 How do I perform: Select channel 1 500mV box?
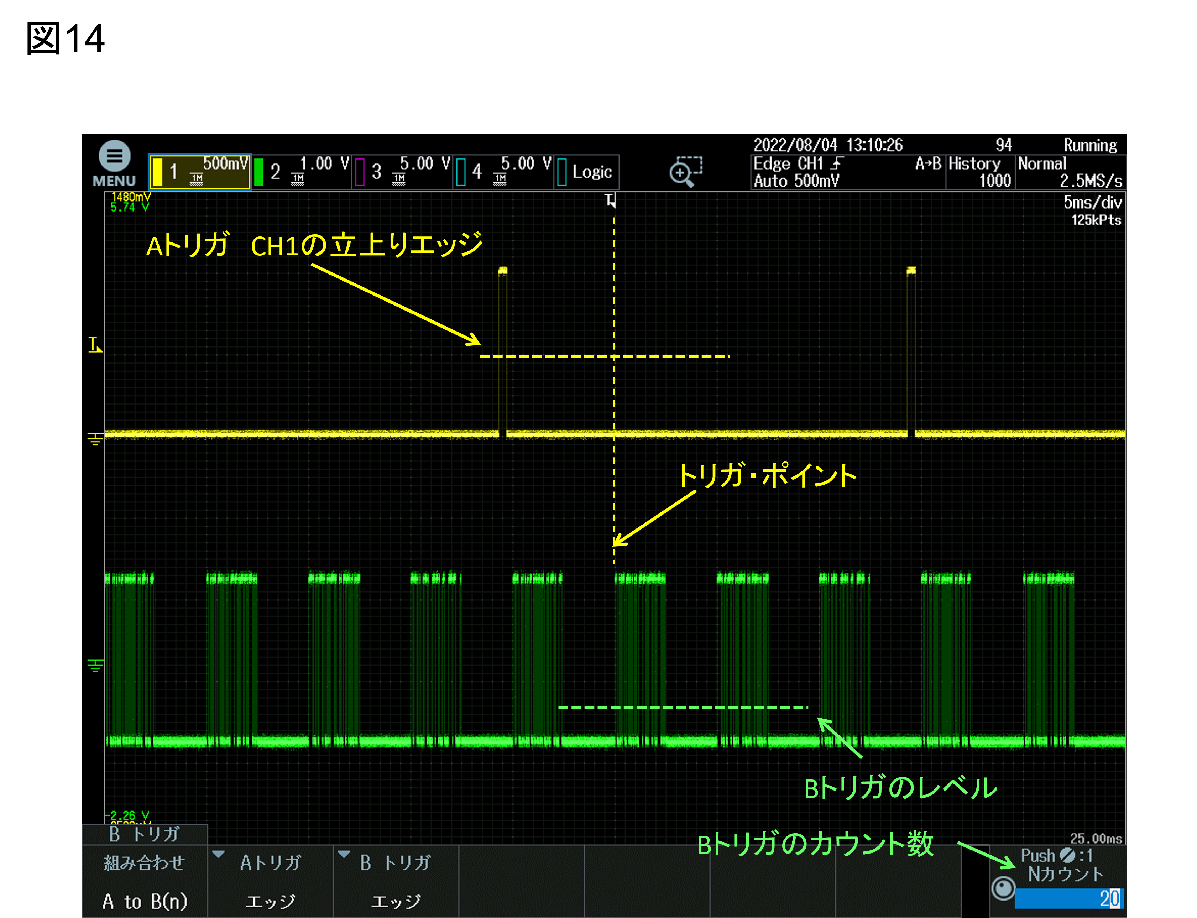pyautogui.click(x=200, y=172)
